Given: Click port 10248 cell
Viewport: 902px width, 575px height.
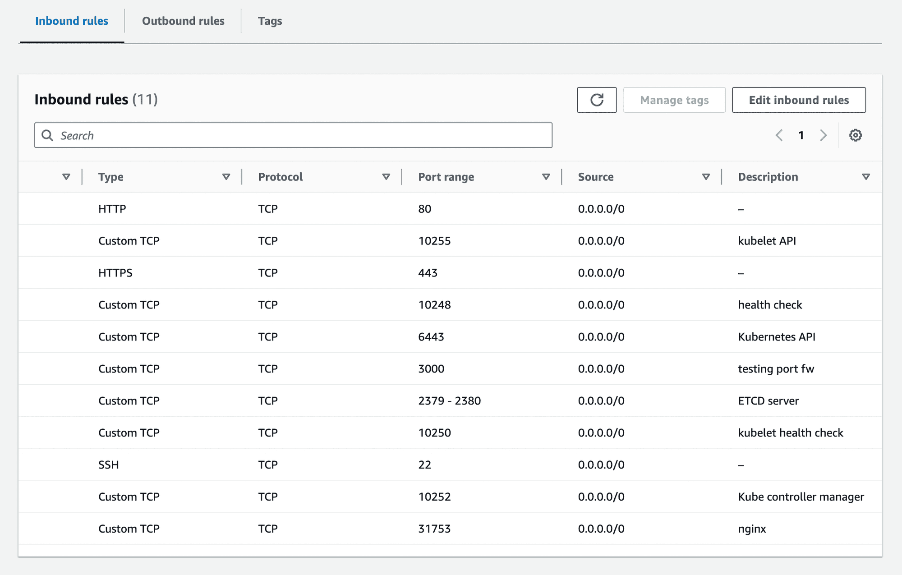Looking at the screenshot, I should [434, 305].
